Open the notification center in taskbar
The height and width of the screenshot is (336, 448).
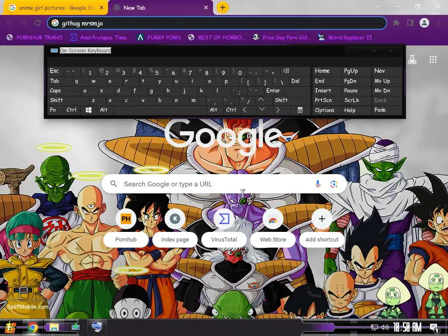click(434, 328)
